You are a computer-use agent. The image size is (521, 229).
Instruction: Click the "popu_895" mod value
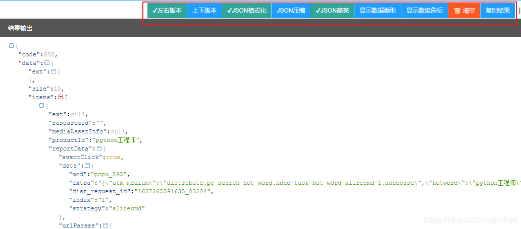109,174
